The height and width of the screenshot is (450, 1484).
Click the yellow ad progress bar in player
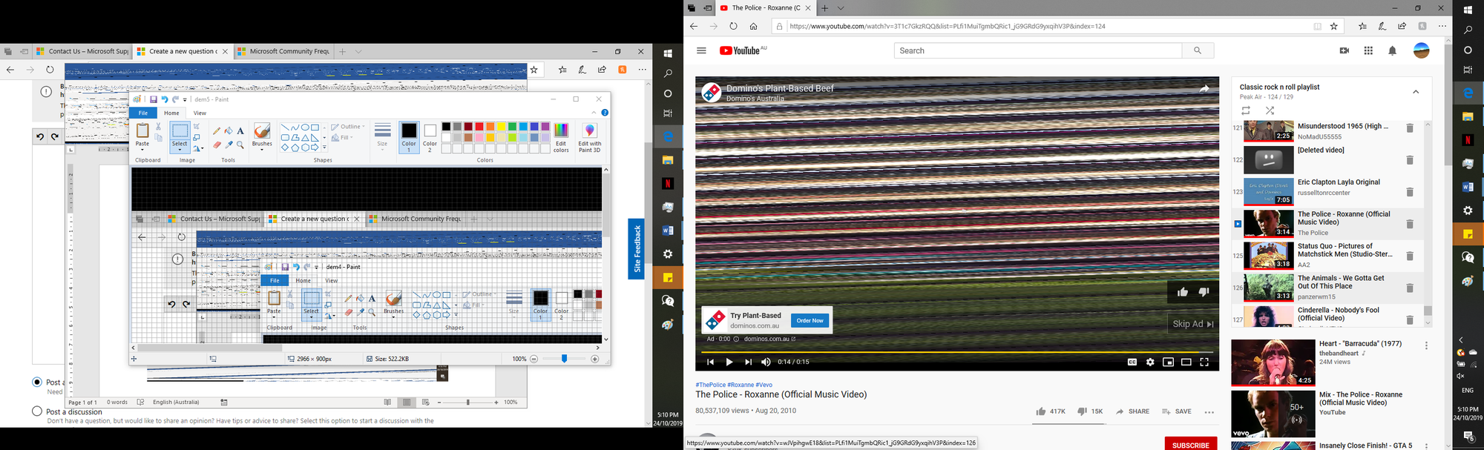957,351
